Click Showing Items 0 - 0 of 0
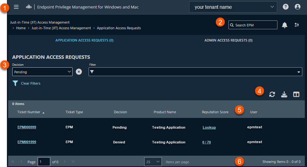Viewport: 307px width, 167px height. tap(281, 162)
